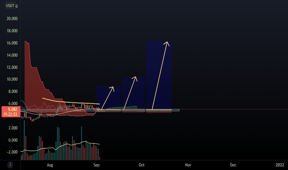This screenshot has width=288, height=170.
Task: Click the −2.000 price axis label
Action: click(x=12, y=152)
